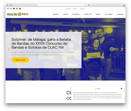Viewport: 131px width, 111px height.
Task: Open the Asóciate link
Action: click(82, 9)
